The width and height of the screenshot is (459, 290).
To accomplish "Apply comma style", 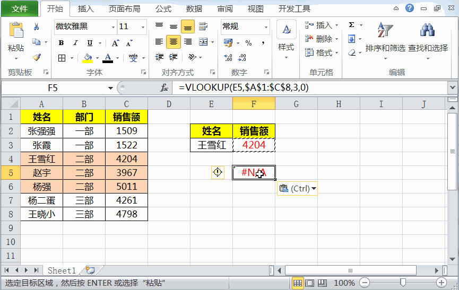I will point(263,43).
